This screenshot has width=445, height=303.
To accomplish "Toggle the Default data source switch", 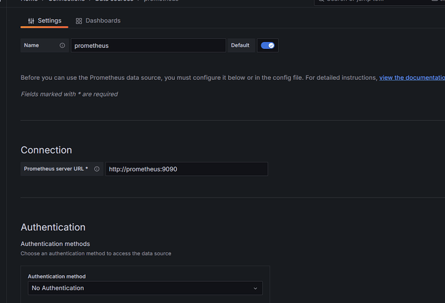I will pyautogui.click(x=268, y=45).
